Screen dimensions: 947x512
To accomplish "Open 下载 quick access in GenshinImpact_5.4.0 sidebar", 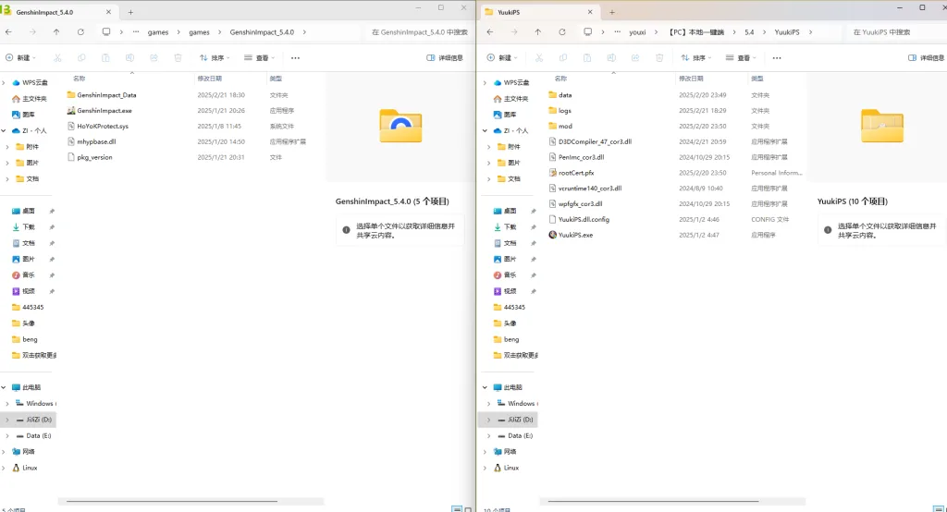I will pyautogui.click(x=29, y=227).
